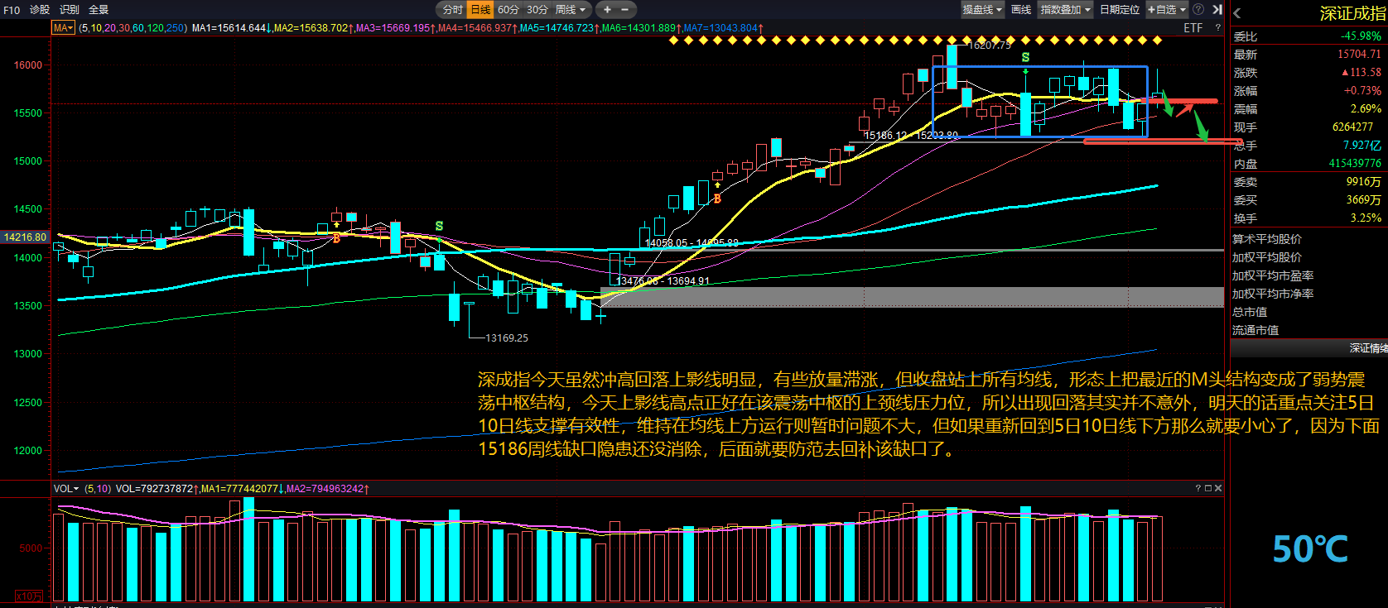This screenshot has width=1388, height=608.
Task: Add to watchlist with +自选
Action: pyautogui.click(x=1161, y=10)
